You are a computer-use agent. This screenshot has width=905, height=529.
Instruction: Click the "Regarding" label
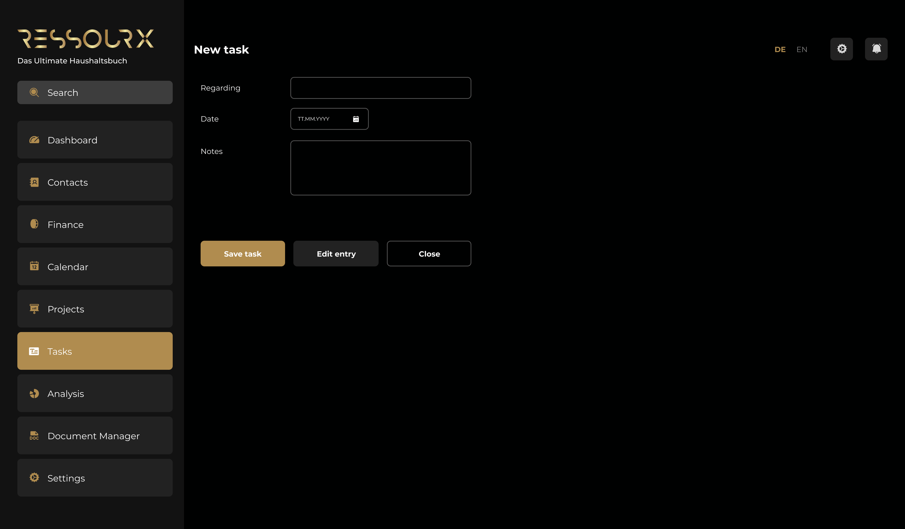coord(220,88)
